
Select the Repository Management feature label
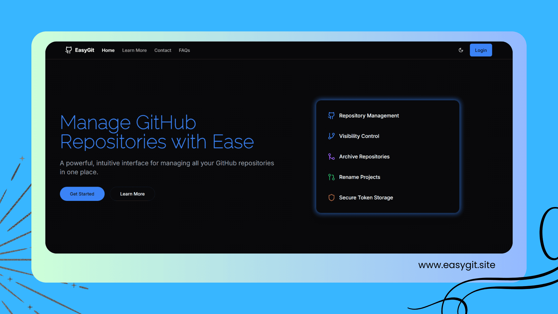point(369,116)
